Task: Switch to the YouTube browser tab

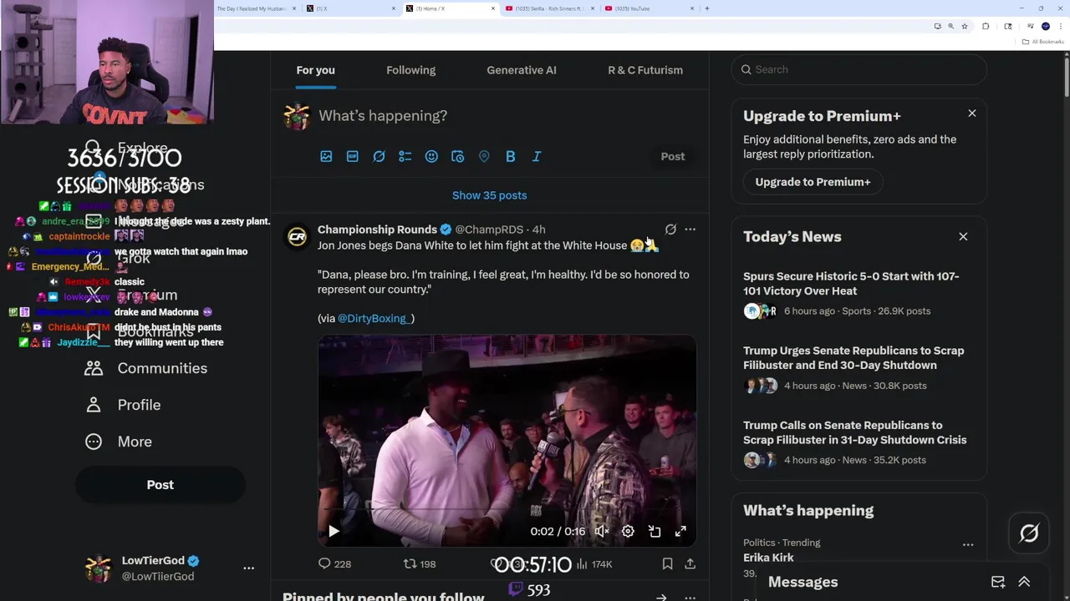Action: click(649, 8)
